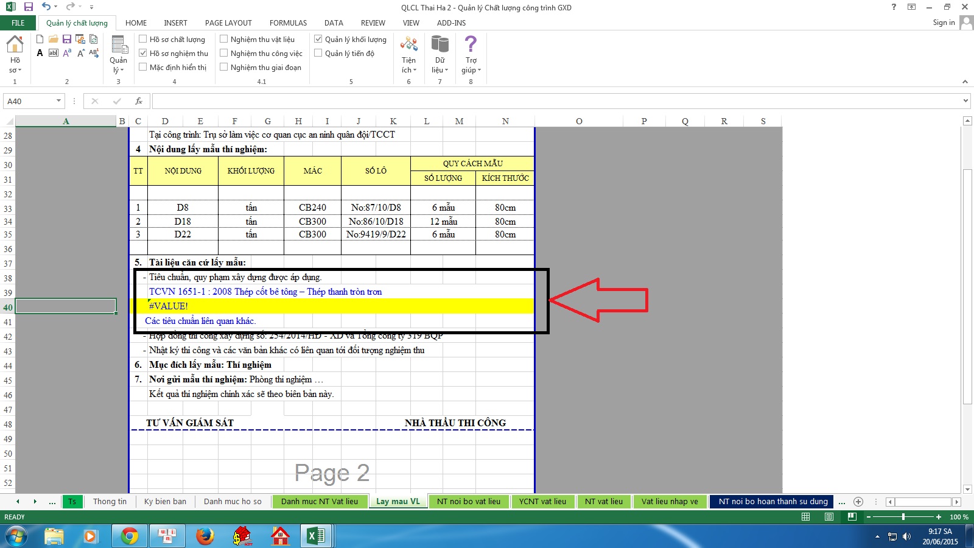The height and width of the screenshot is (548, 974).
Task: Uncheck the Quản lý khối lượng checkbox
Action: coord(318,40)
